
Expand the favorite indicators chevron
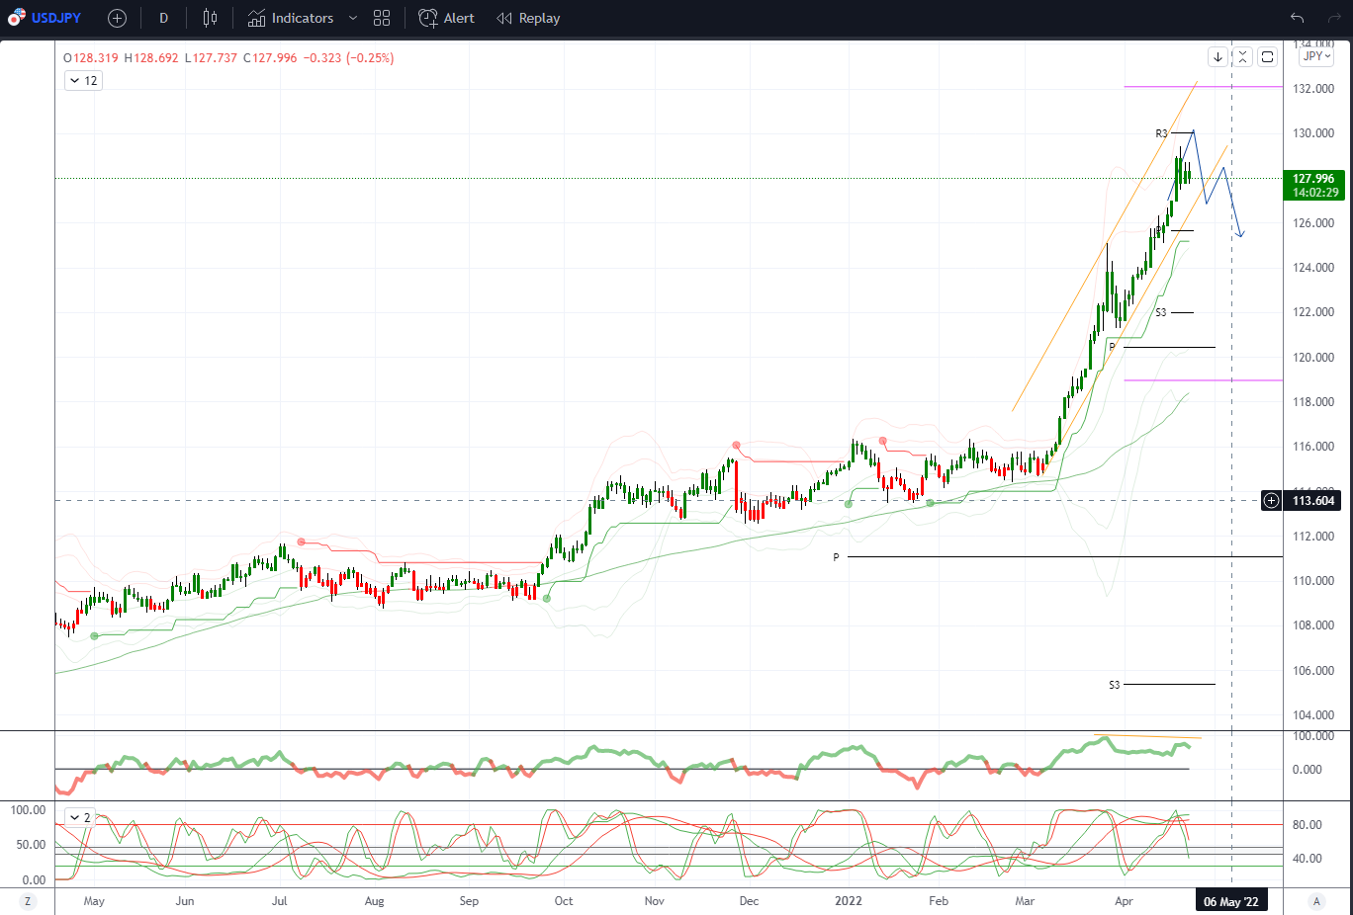click(x=353, y=18)
